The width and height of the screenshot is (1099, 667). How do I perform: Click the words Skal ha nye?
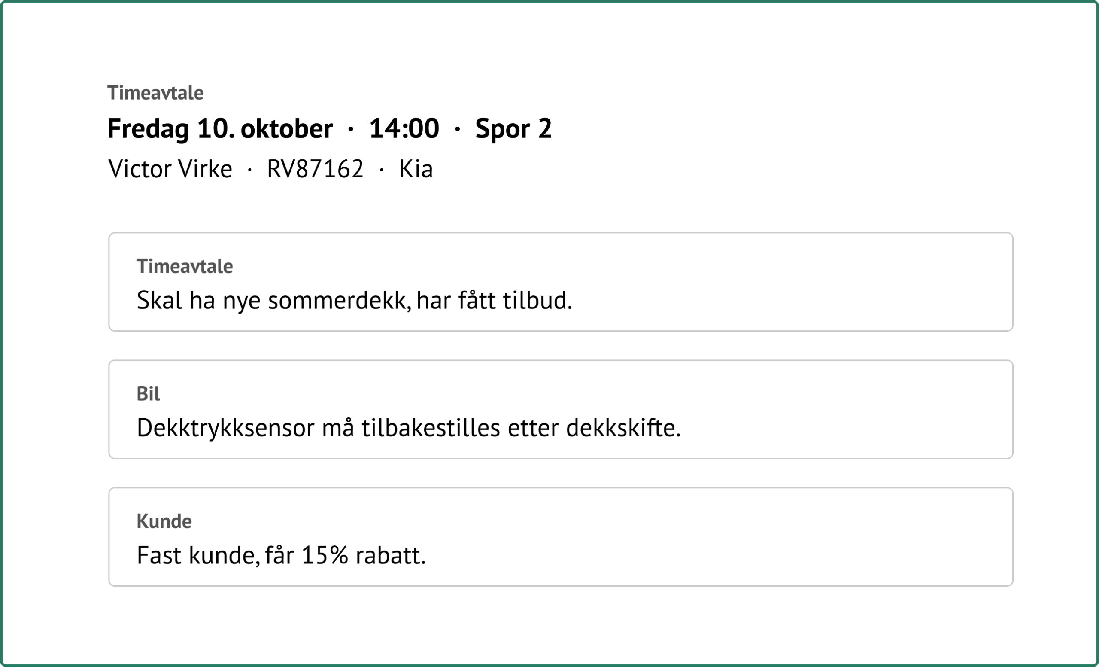pyautogui.click(x=198, y=300)
